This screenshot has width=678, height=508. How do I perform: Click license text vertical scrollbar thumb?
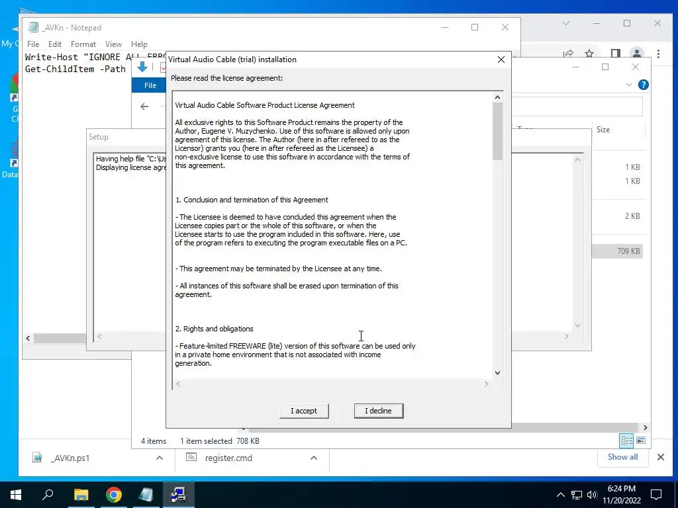[497, 131]
